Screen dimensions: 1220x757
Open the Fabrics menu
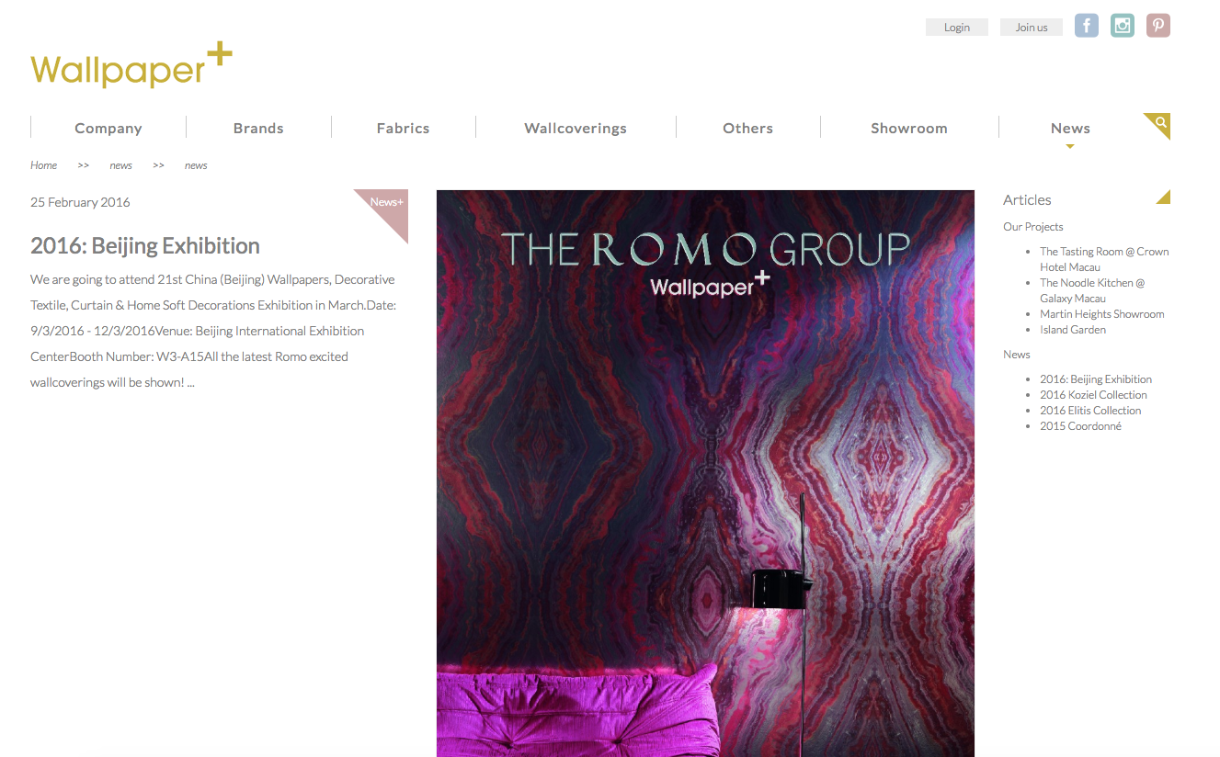[403, 129]
